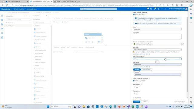
Task: Click the Description text area
Action: pos(157,36)
